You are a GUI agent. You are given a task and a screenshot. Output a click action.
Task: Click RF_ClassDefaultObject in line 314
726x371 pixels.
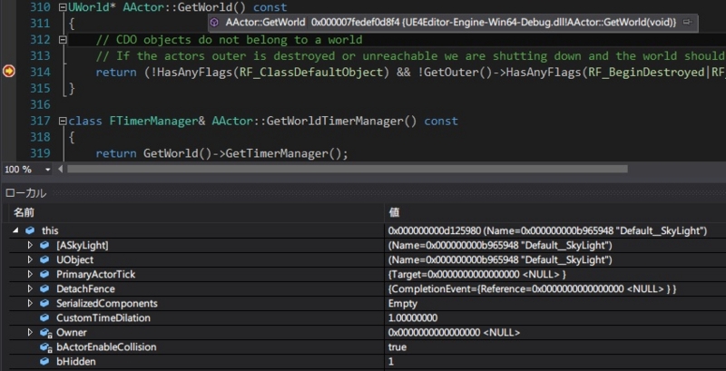(311, 73)
